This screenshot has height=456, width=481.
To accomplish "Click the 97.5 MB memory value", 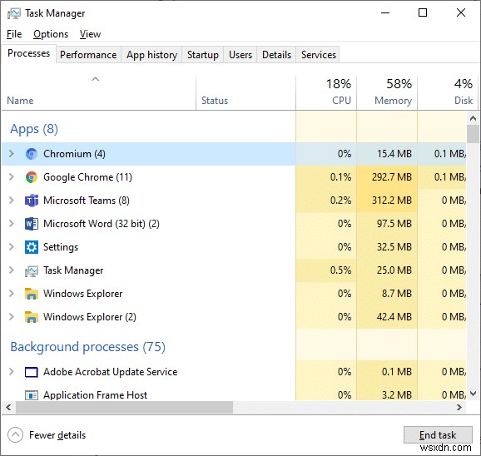I will (394, 224).
